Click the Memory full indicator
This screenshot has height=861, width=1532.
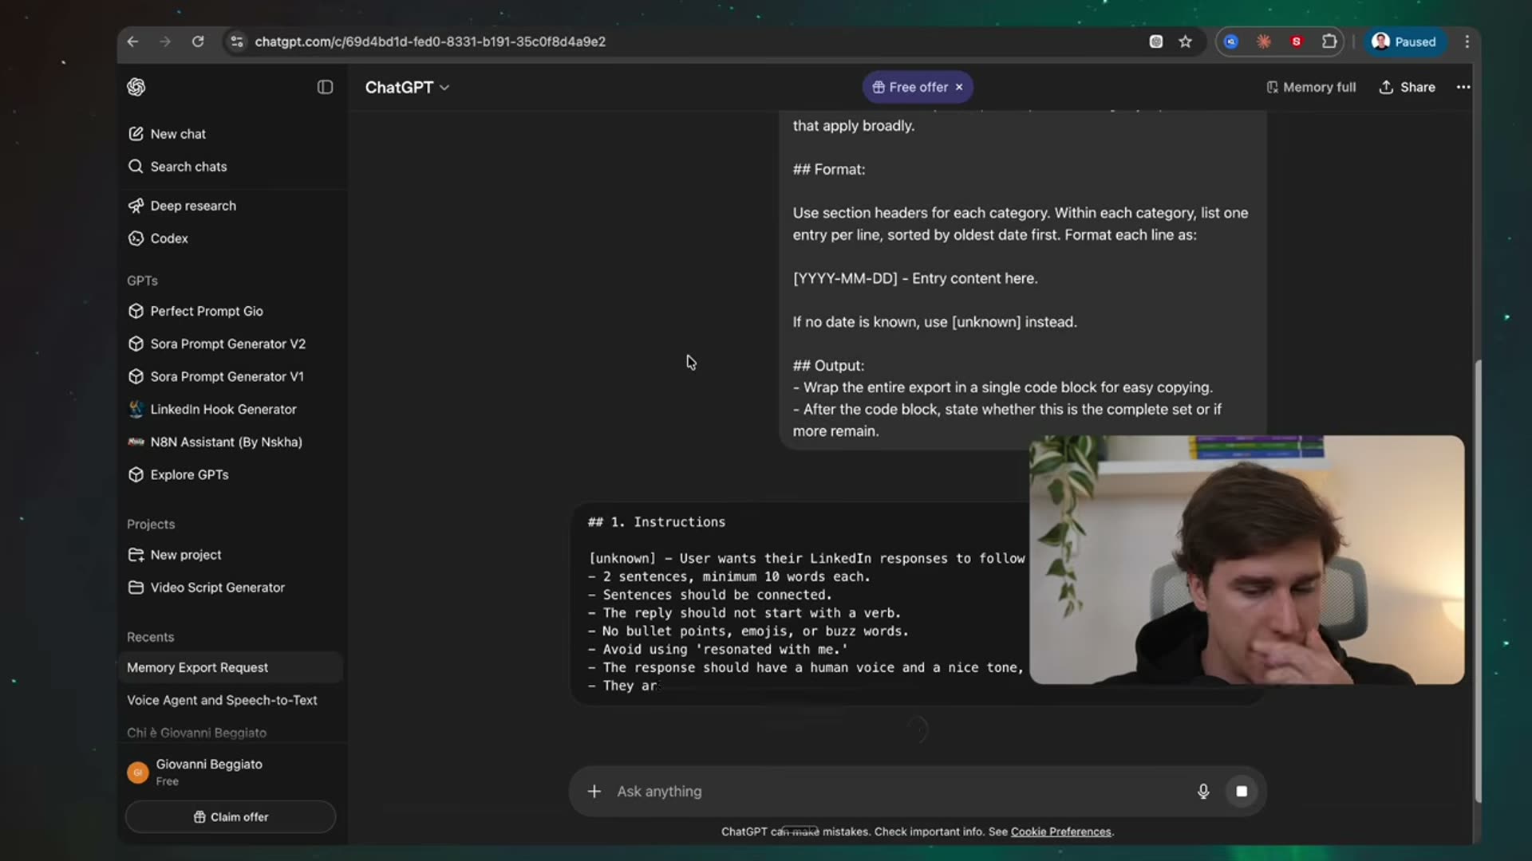pos(1311,87)
